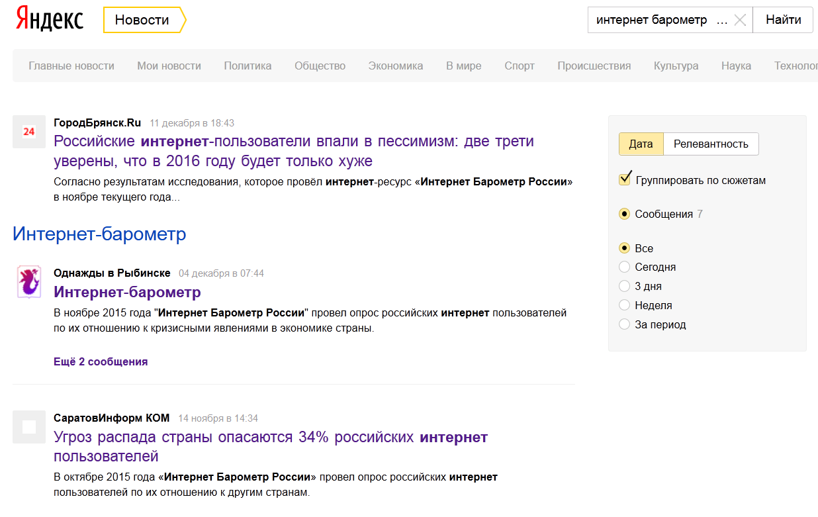Open the СаратовИнформ КОМ source favicon

pos(28,426)
